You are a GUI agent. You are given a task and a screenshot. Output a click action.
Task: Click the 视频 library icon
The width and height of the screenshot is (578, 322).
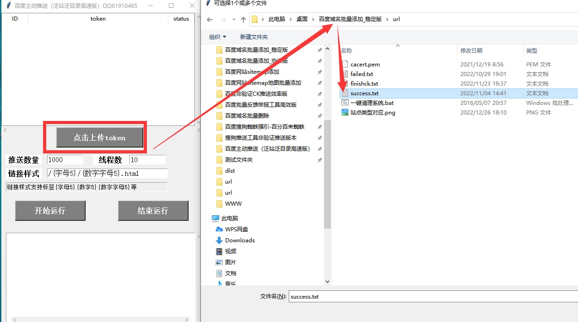[x=219, y=251]
